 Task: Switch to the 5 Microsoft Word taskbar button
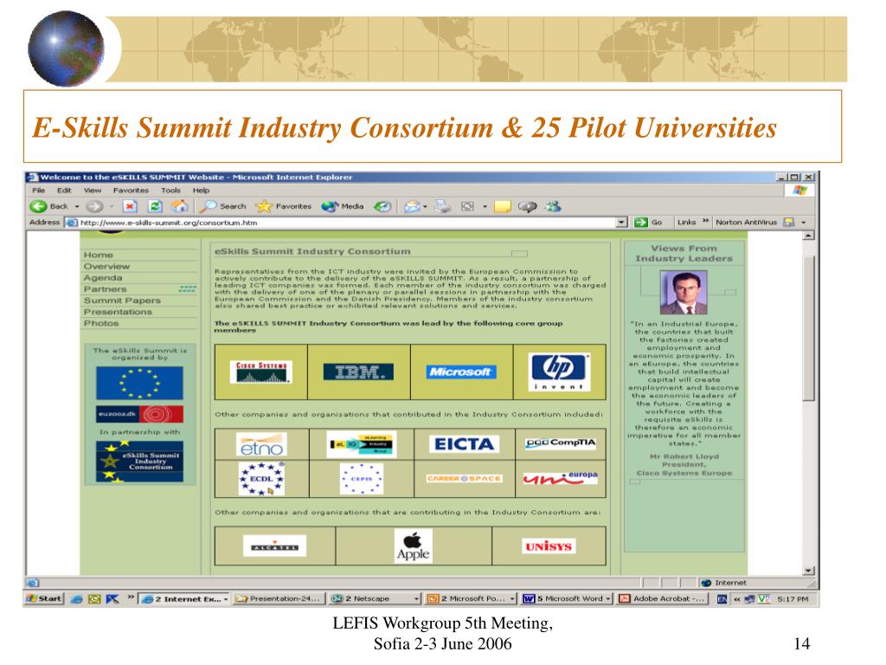click(567, 598)
